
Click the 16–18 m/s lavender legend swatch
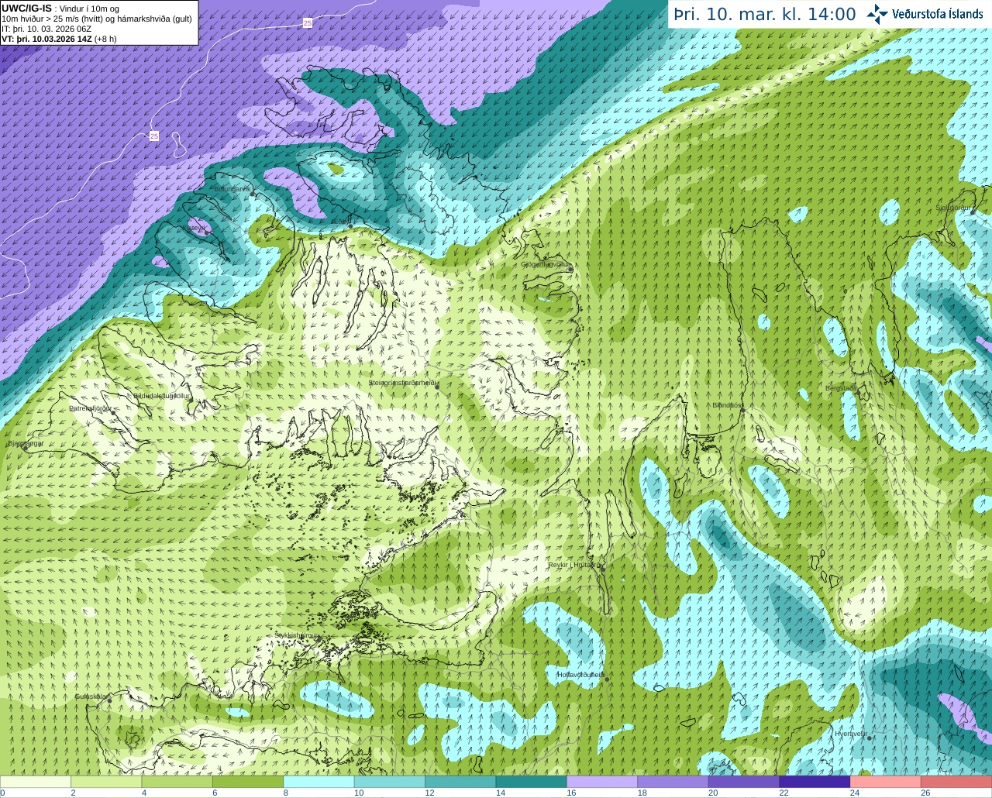coord(602,782)
